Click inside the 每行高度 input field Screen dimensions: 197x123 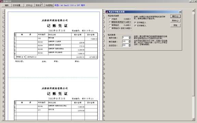tap(126, 41)
